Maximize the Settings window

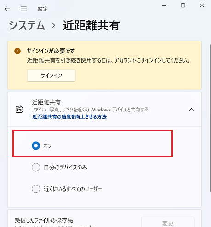click(x=183, y=6)
